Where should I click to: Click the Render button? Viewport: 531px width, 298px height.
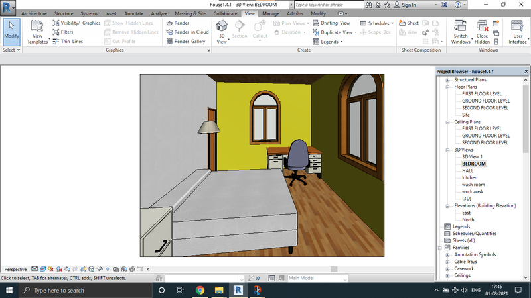click(x=178, y=23)
